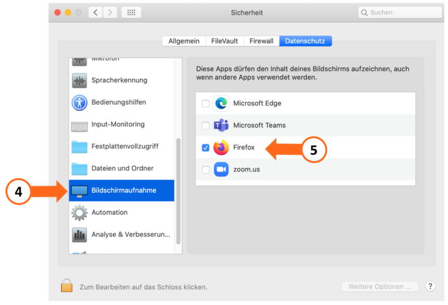This screenshot has height=305, width=448.
Task: Select the zoom.us row label
Action: click(246, 169)
